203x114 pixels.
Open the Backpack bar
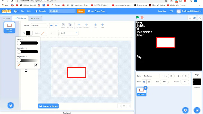pos(67,113)
